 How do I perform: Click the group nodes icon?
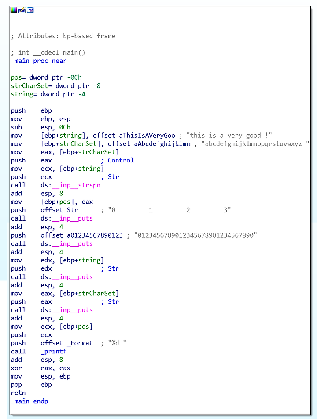(30, 10)
